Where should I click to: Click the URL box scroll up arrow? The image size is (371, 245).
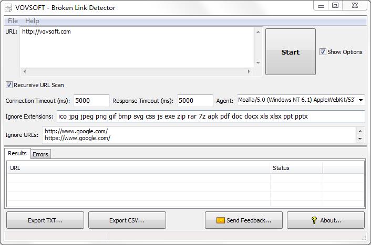click(x=258, y=32)
